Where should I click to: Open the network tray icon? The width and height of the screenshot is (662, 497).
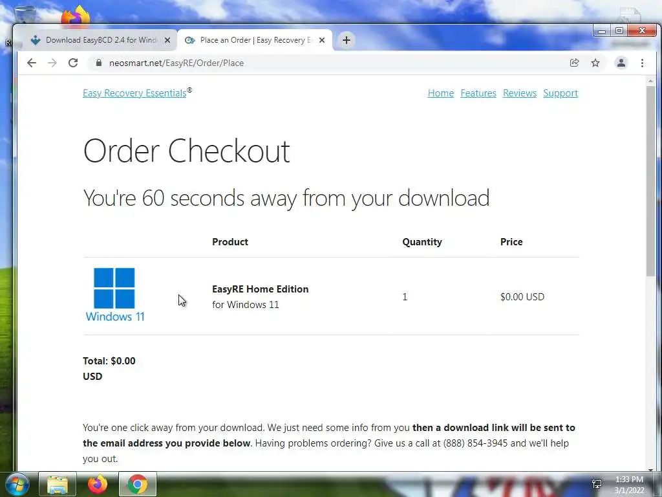click(597, 484)
